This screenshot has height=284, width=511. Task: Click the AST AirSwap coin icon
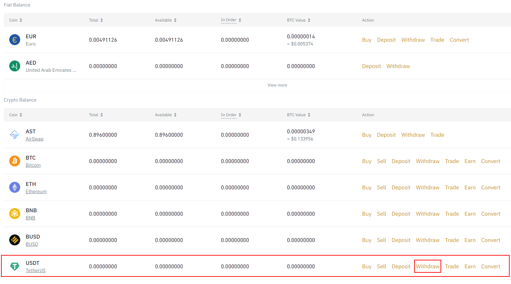[15, 135]
